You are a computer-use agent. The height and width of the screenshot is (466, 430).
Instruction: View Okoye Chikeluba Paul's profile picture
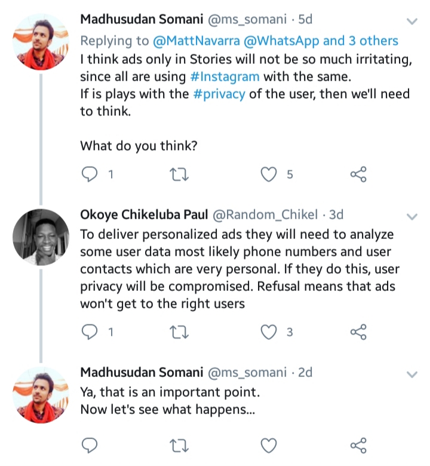point(41,237)
